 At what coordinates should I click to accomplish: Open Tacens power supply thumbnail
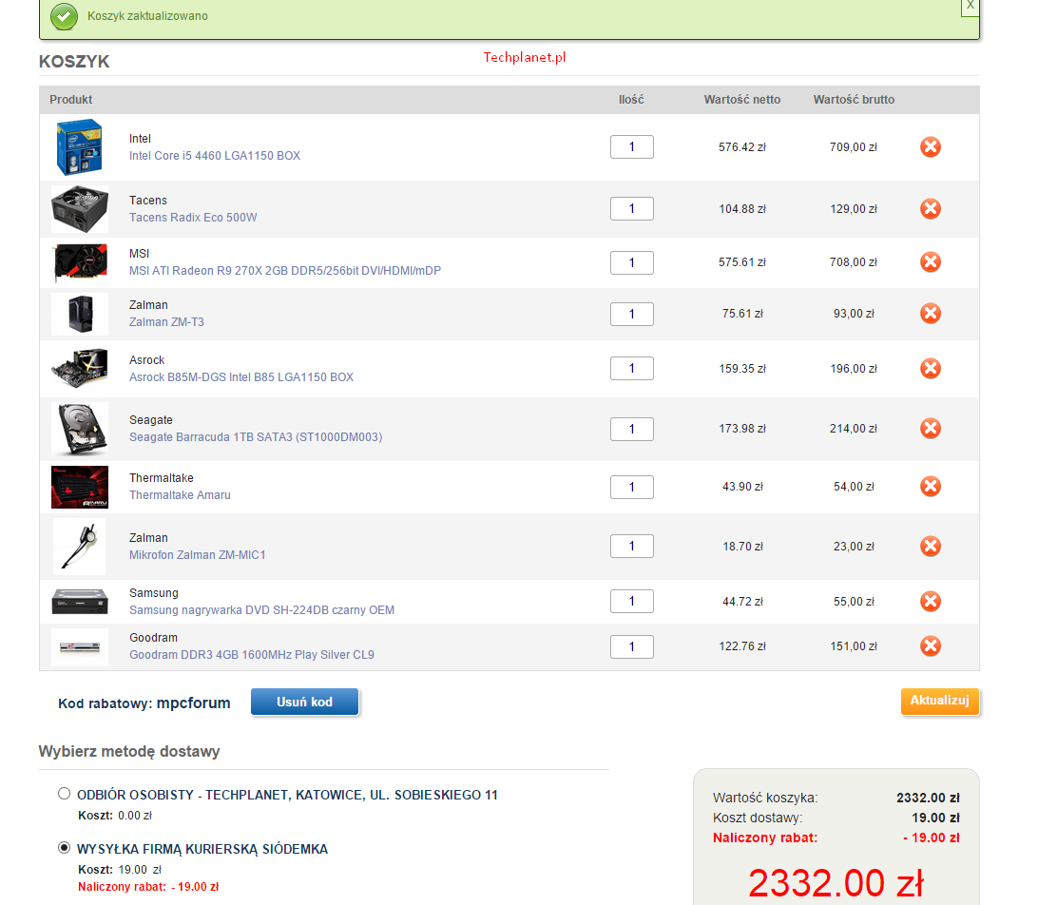coord(80,208)
